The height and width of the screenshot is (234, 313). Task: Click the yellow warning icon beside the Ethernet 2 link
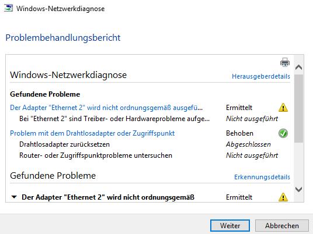pyautogui.click(x=283, y=108)
